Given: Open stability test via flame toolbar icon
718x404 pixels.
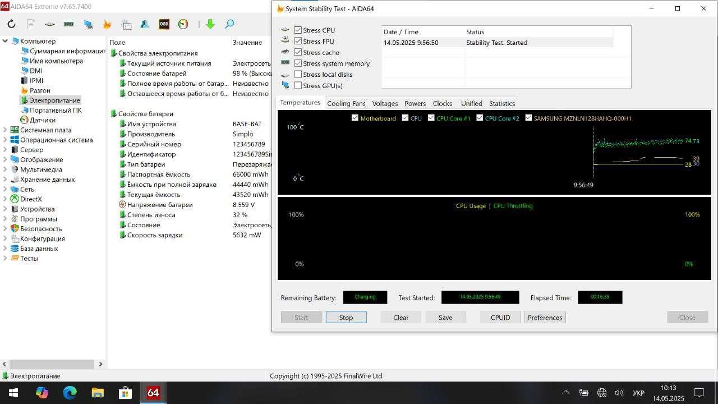Looking at the screenshot, I should point(107,24).
